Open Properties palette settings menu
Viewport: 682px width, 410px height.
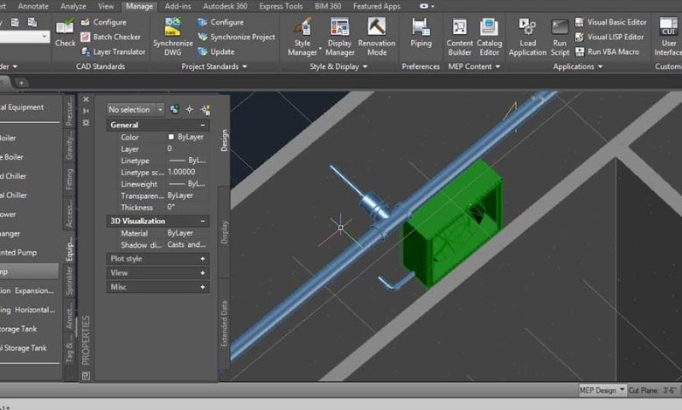86,123
